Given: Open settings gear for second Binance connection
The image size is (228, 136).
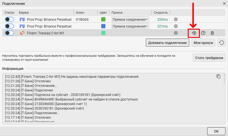Looking at the screenshot, I should click(176, 26).
